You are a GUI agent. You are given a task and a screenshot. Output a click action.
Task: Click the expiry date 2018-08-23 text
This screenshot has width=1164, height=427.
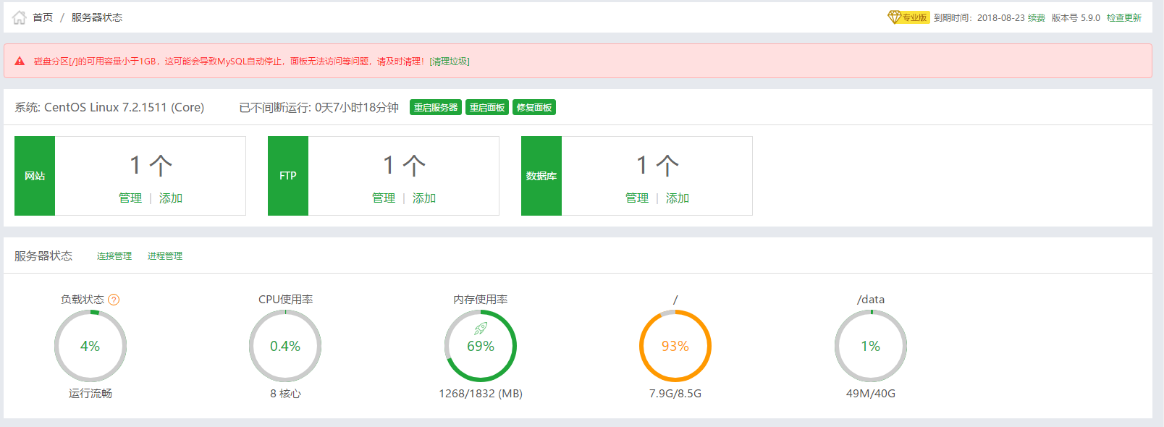pos(1000,17)
